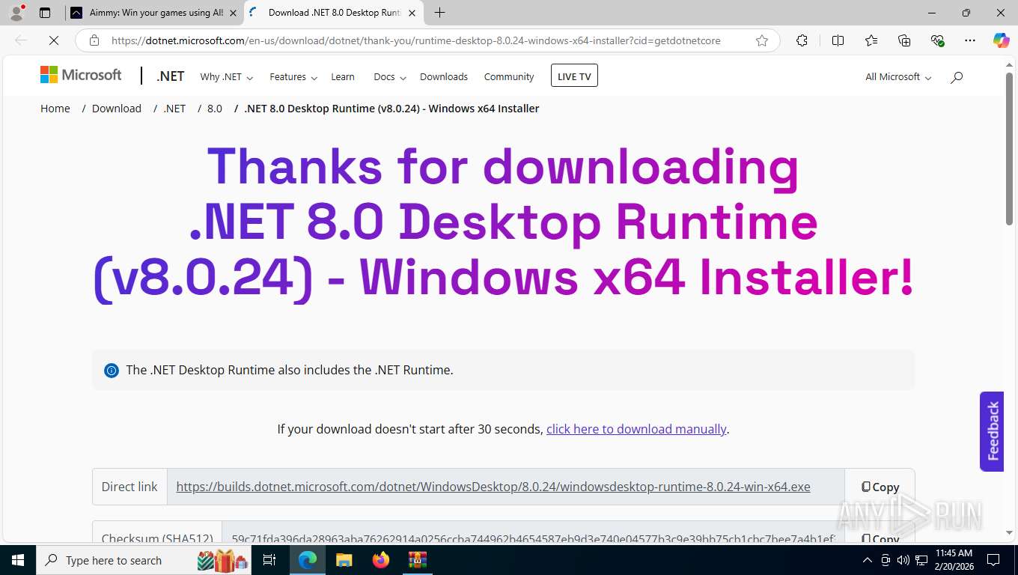
Task: Open volume control in tray
Action: (x=903, y=560)
